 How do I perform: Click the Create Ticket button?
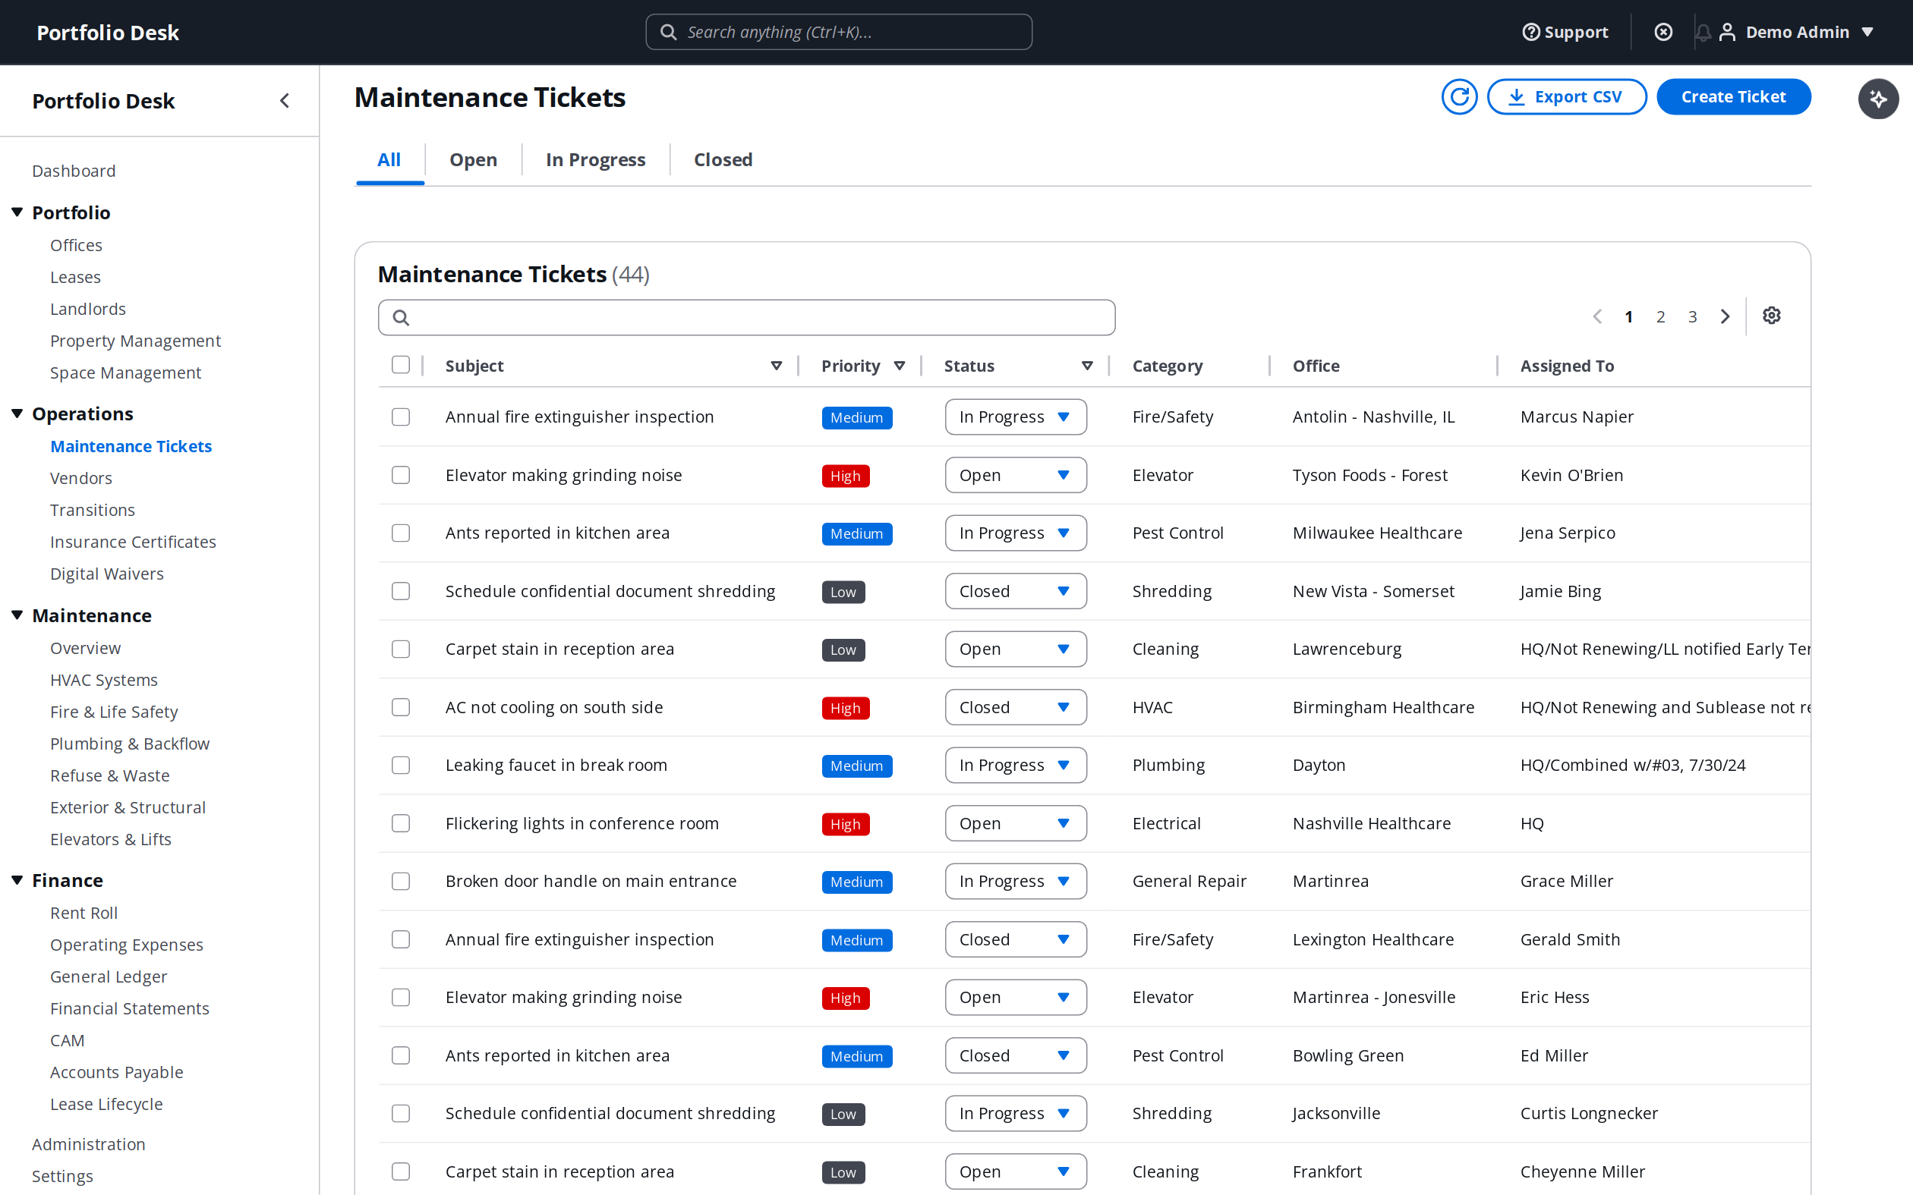tap(1733, 96)
